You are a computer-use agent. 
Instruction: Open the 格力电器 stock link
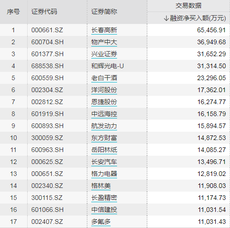click(104, 174)
